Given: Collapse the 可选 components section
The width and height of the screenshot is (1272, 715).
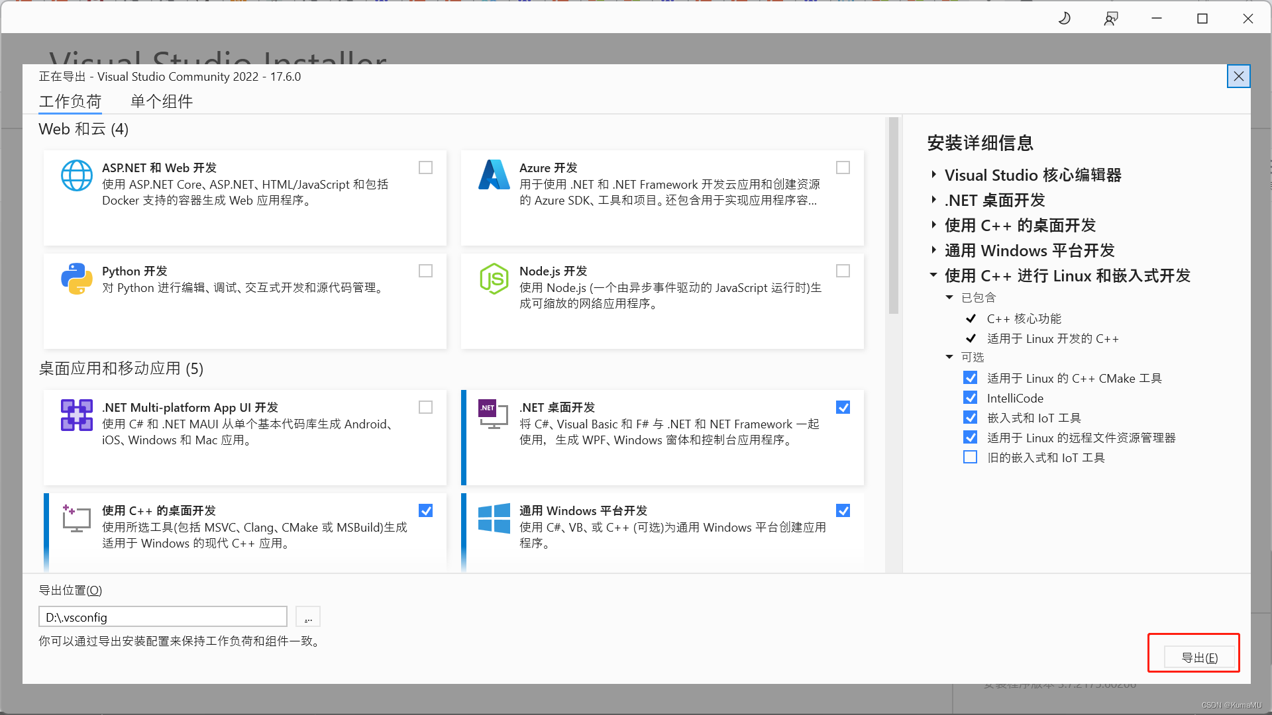Looking at the screenshot, I should tap(949, 357).
